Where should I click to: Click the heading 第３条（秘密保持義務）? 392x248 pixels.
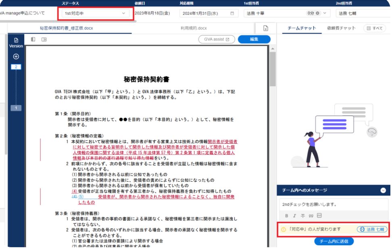point(77,213)
